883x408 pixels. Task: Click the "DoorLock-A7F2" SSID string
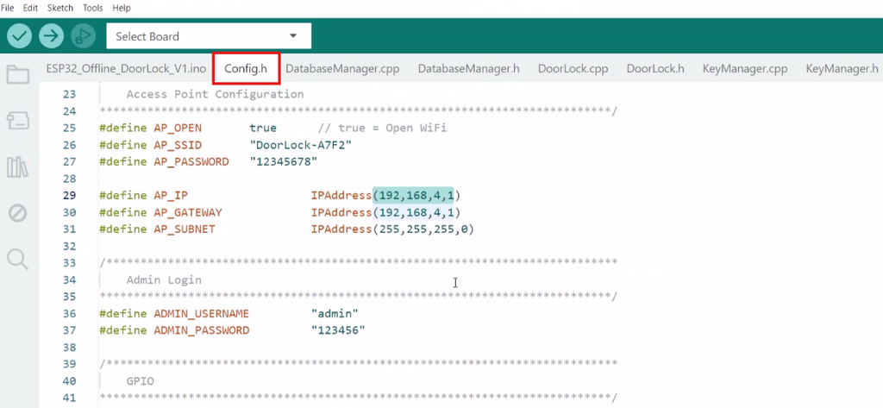click(301, 145)
